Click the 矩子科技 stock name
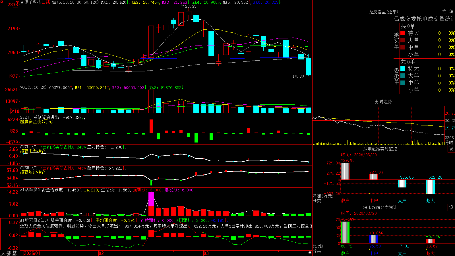 (x=33, y=2)
